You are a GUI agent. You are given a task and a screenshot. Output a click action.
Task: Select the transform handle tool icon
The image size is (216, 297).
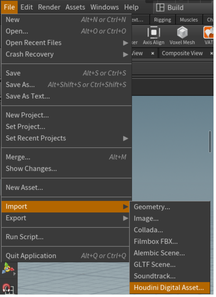(x=8, y=268)
